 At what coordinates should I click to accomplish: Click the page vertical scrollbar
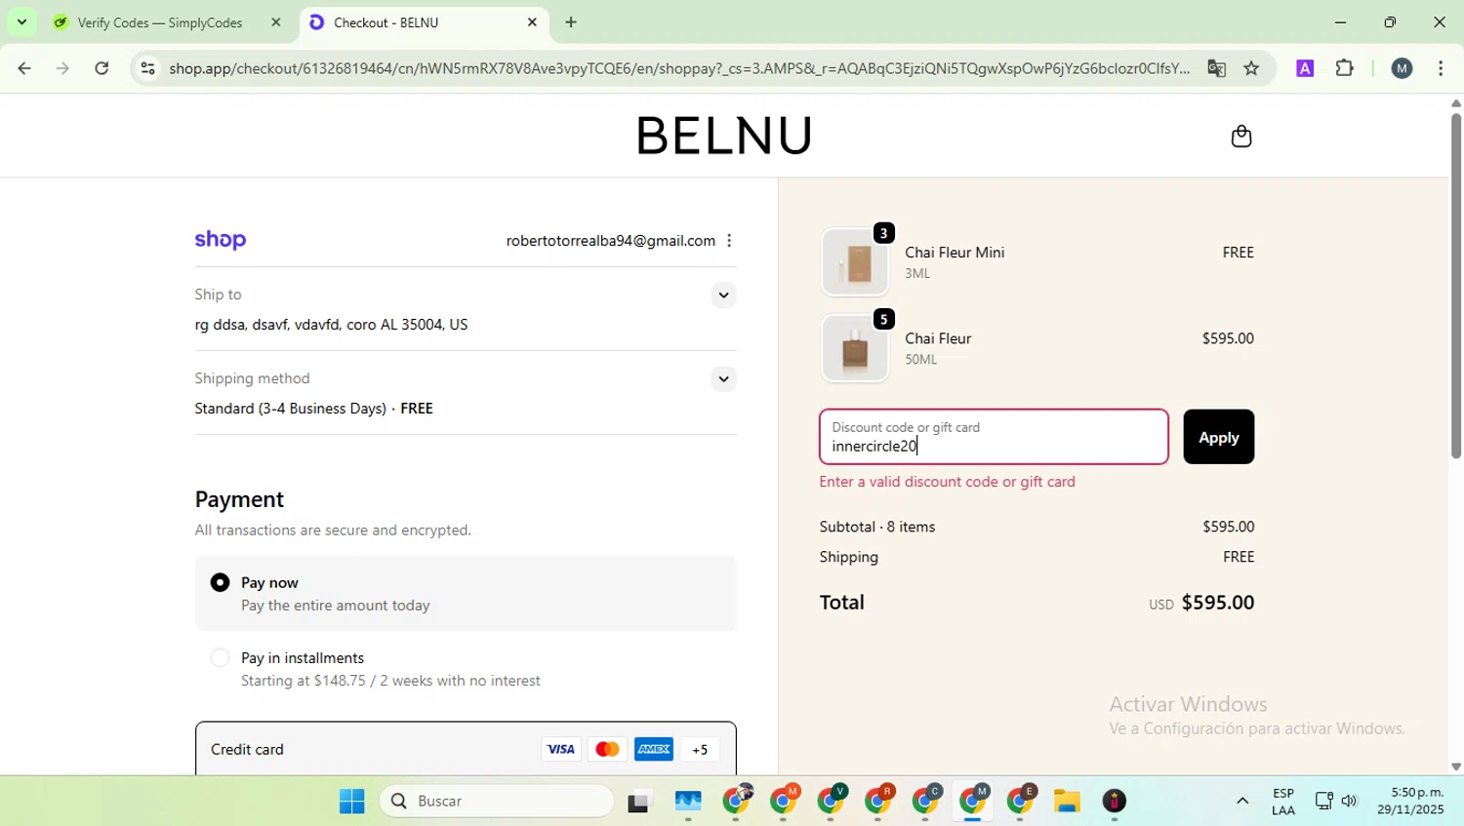click(x=1455, y=285)
